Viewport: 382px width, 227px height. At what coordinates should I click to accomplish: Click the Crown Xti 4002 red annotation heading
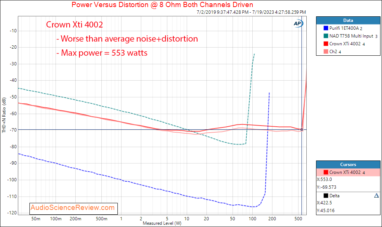(x=75, y=25)
